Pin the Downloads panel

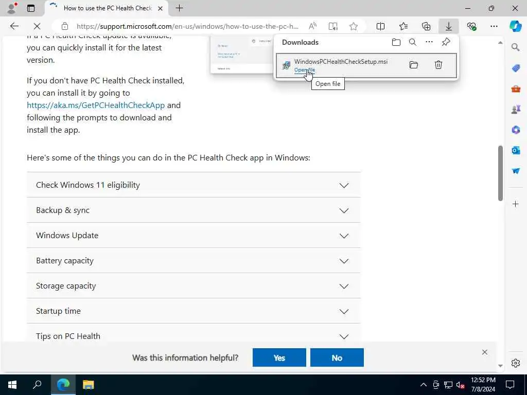coord(446,42)
